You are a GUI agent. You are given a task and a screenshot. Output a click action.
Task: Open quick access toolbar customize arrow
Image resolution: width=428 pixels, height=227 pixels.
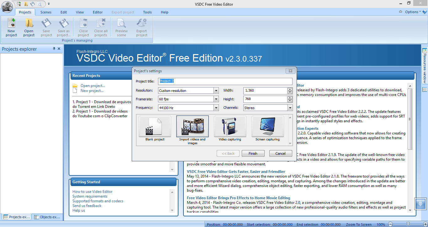click(49, 4)
